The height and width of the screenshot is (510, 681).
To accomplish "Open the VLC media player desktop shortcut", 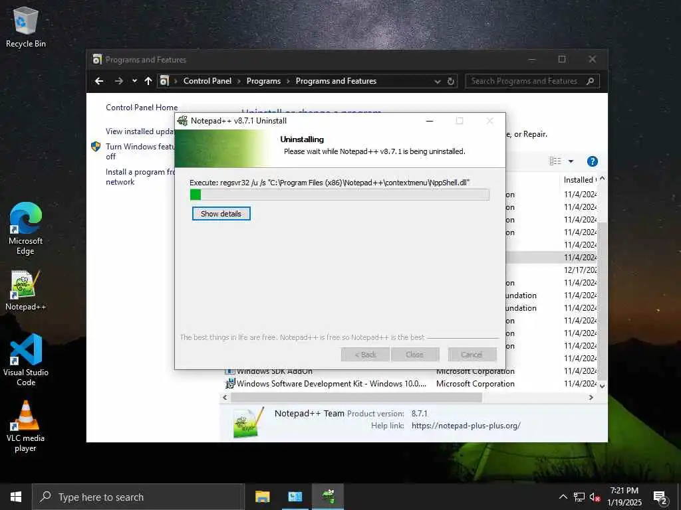I will pos(26,426).
